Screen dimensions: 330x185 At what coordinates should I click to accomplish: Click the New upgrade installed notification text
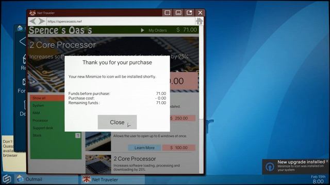pos(301,162)
